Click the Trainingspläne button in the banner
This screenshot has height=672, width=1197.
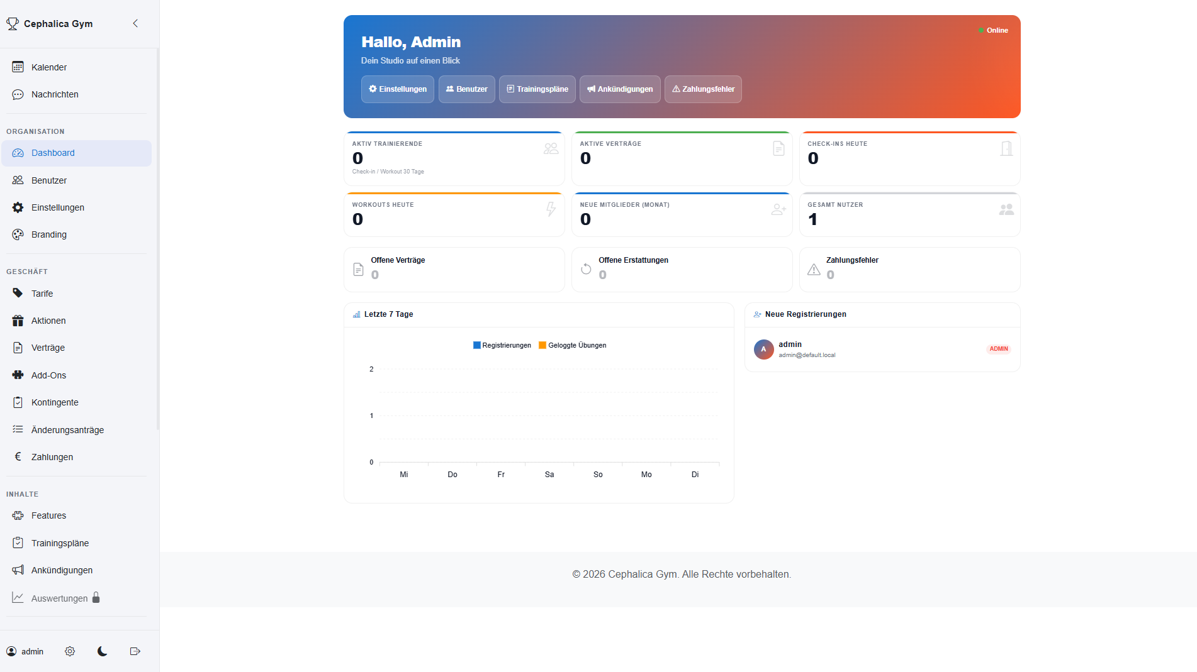tap(537, 89)
